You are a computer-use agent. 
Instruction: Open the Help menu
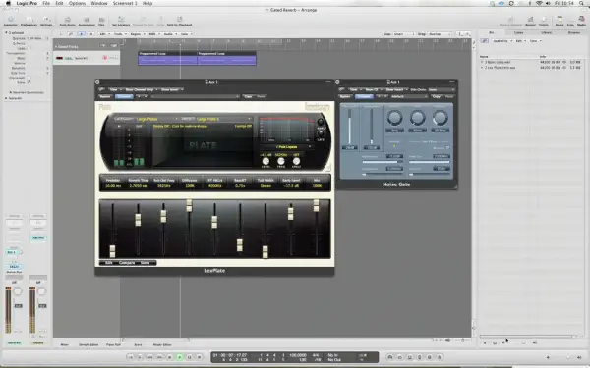[147, 3]
